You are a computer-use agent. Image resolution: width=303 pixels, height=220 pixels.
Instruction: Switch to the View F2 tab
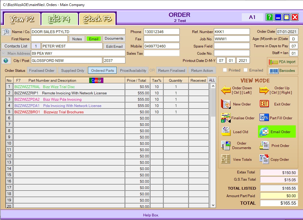[22, 19]
